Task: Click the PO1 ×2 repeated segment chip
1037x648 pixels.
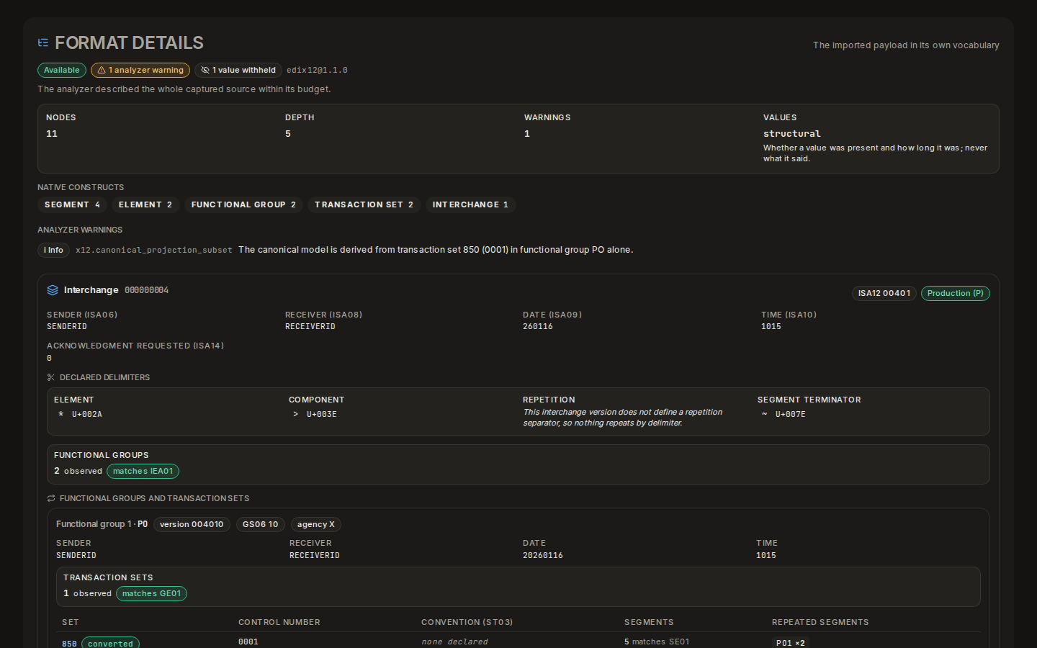Action: click(x=790, y=643)
